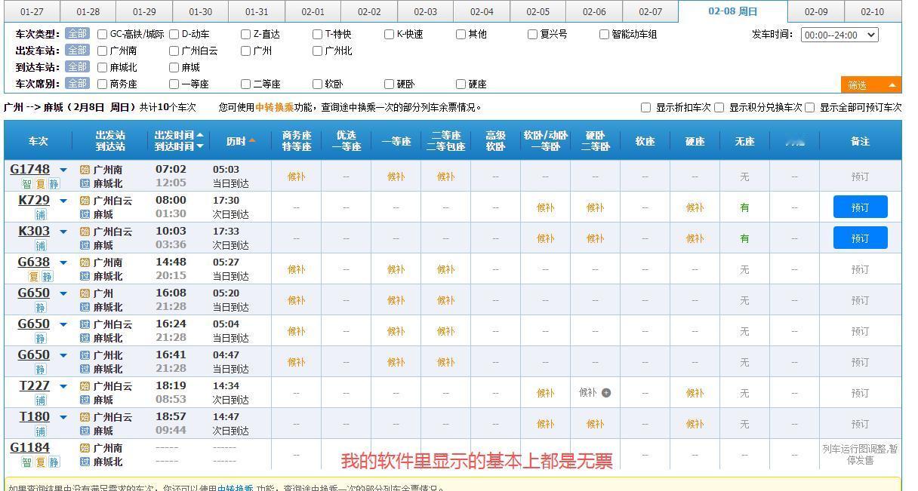Expand details for train T180
The height and width of the screenshot is (491, 918).
click(62, 416)
